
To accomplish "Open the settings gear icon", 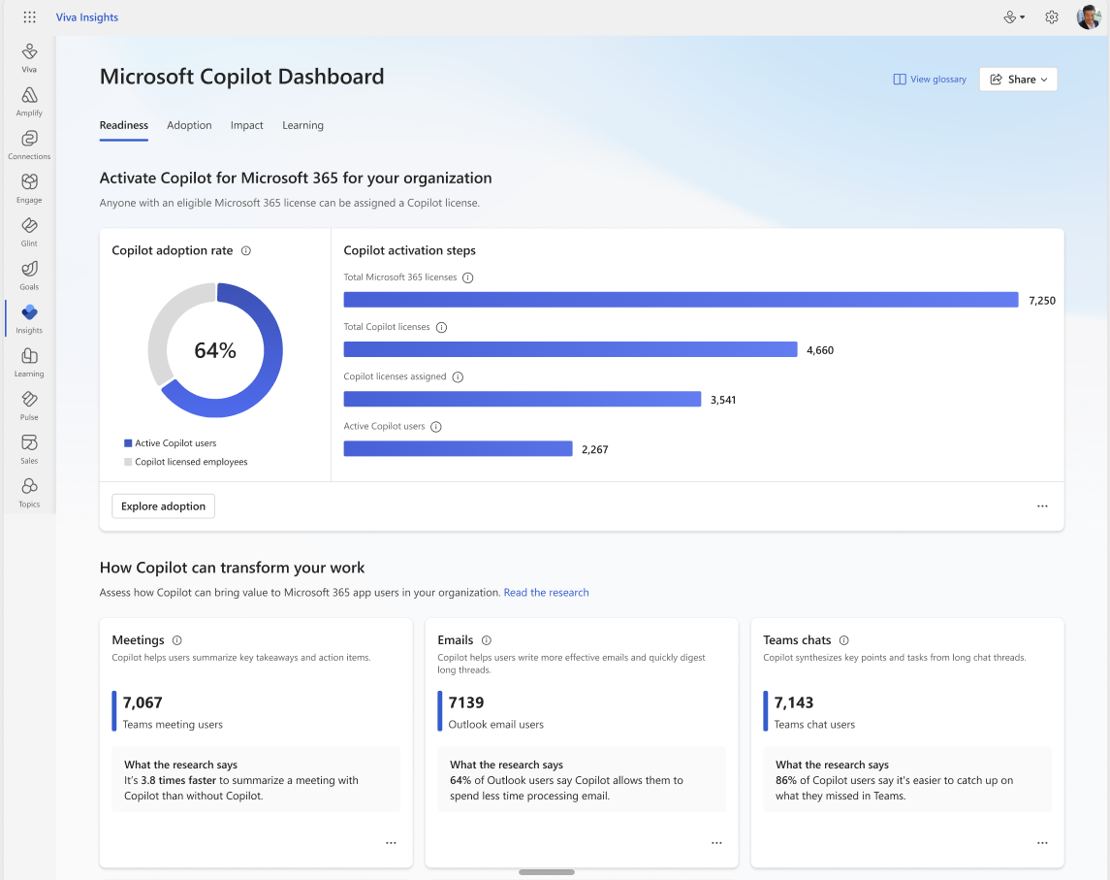I will pyautogui.click(x=1051, y=17).
